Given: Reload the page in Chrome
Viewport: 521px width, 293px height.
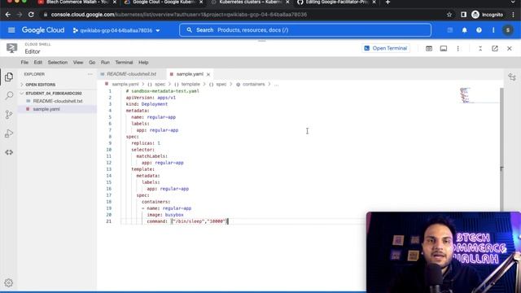Looking at the screenshot, I should pos(31,15).
